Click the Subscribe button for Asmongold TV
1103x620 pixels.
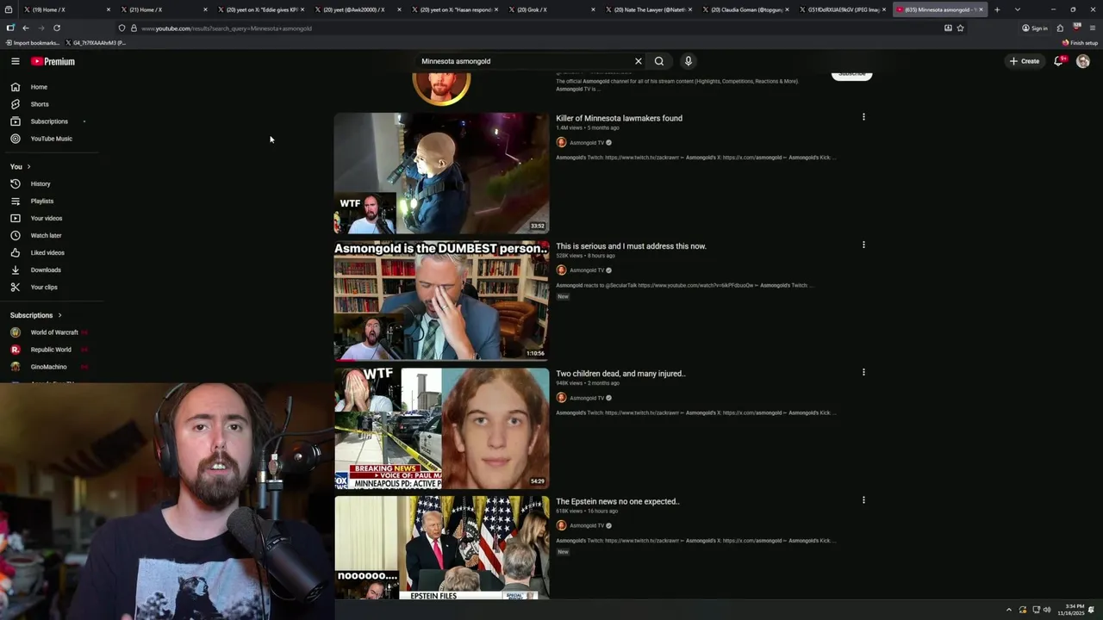click(x=851, y=74)
